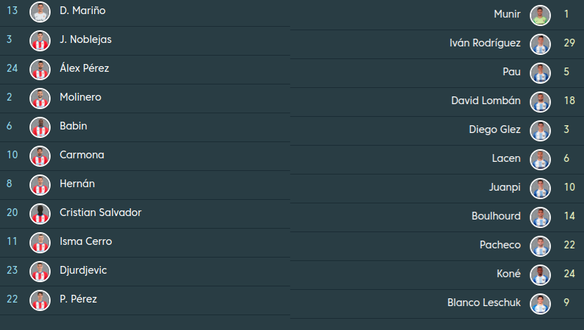Click Carmona's player avatar

40,156
